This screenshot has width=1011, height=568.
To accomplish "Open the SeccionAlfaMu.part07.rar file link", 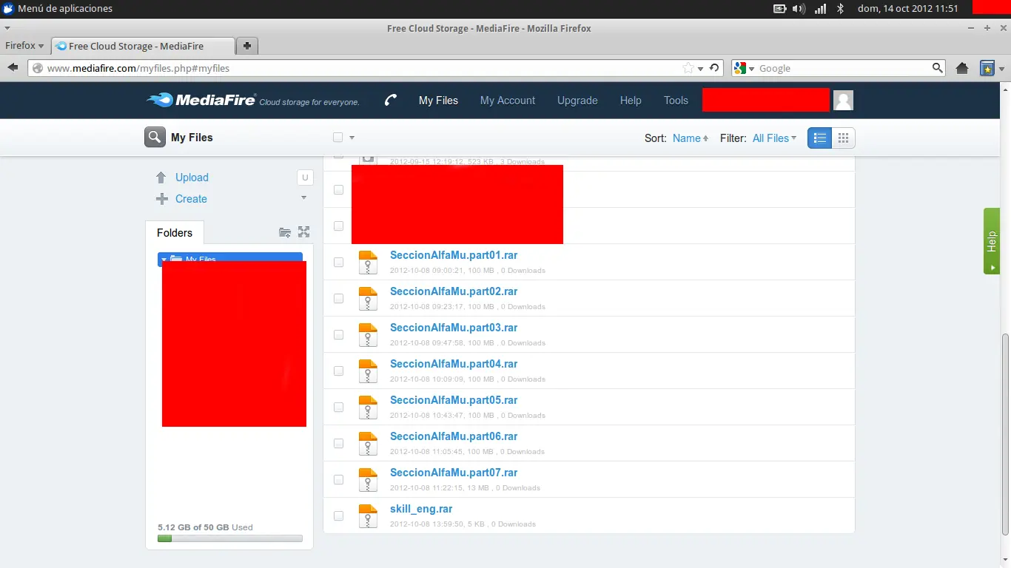I will (x=454, y=473).
